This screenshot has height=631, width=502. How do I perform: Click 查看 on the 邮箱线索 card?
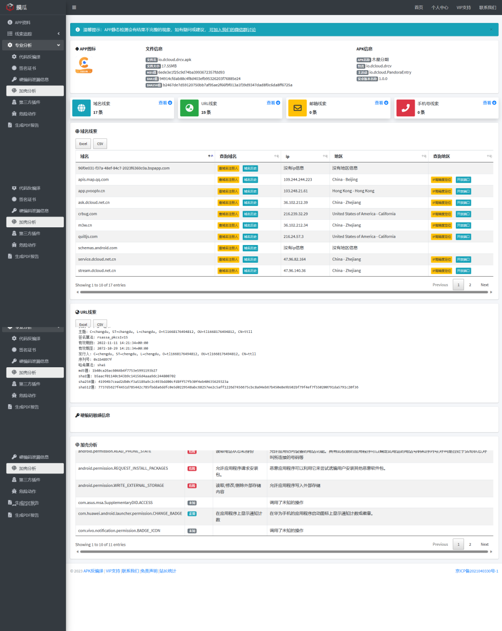pyautogui.click(x=381, y=103)
